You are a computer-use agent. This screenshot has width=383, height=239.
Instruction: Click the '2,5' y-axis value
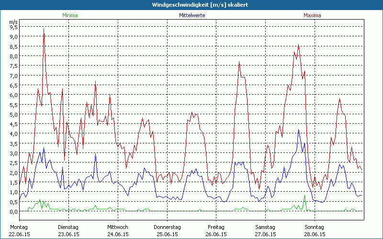(14, 163)
